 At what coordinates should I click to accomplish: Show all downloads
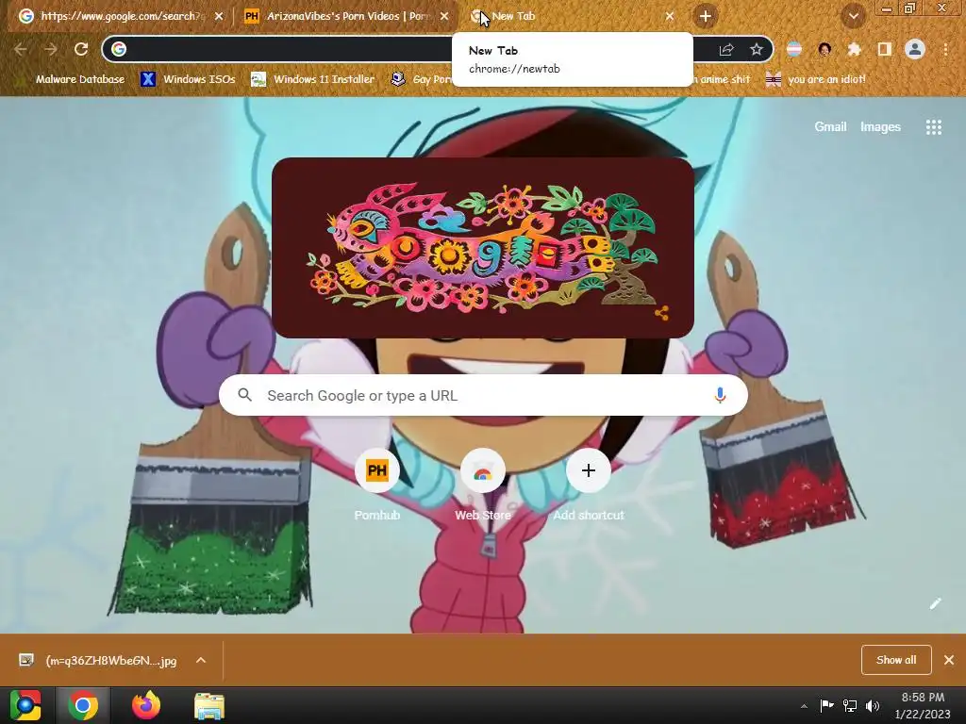pyautogui.click(x=896, y=660)
